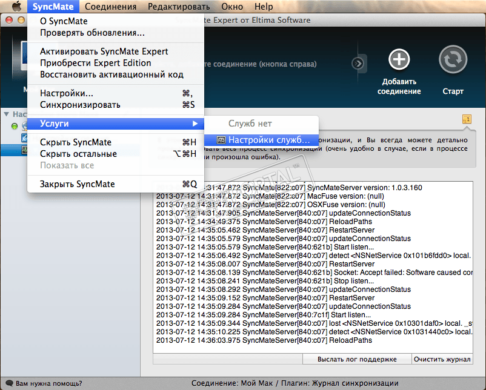Click the Добавить соединение plus icon
The image size is (486, 390).
(399, 59)
